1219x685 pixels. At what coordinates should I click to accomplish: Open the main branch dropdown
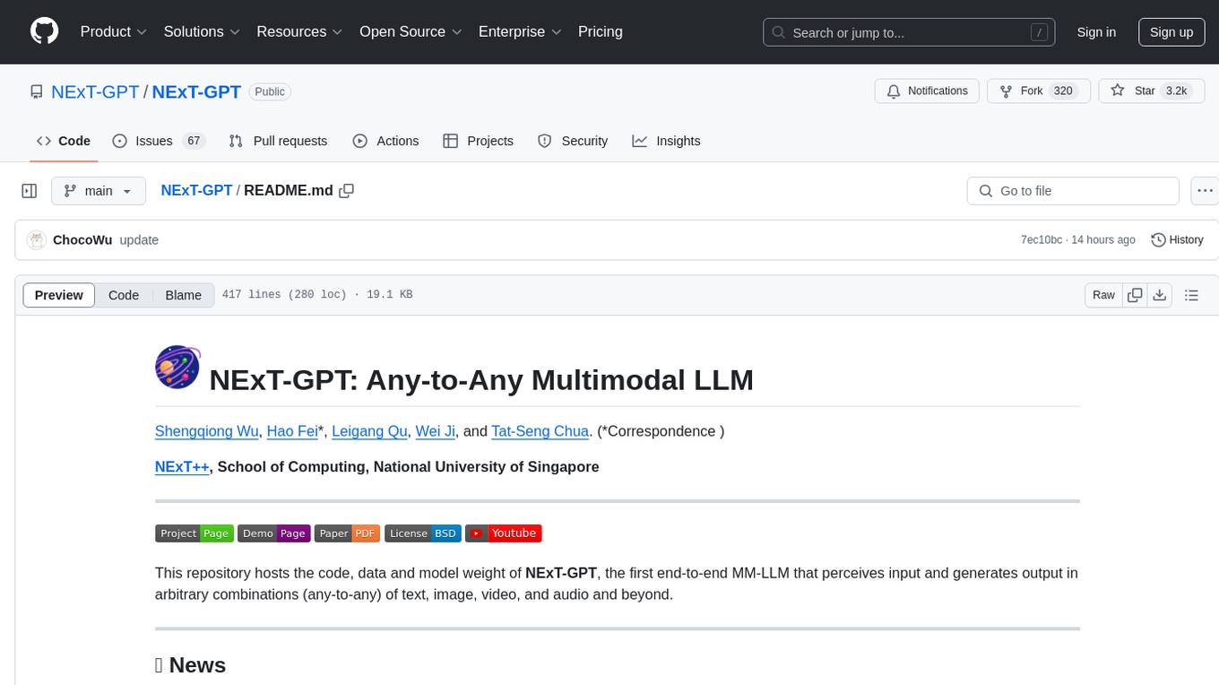click(x=98, y=191)
